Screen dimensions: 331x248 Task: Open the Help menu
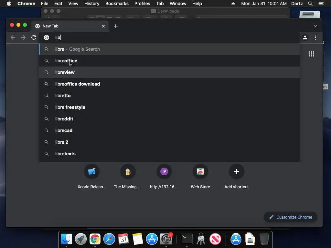click(x=197, y=4)
